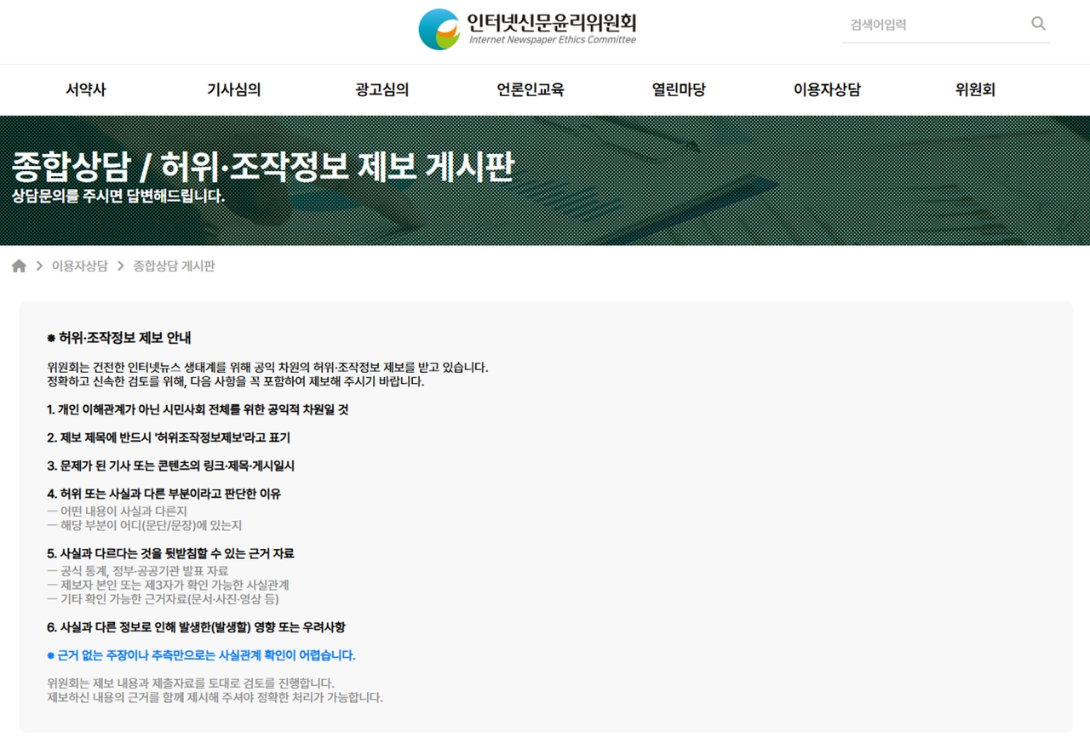This screenshot has height=743, width=1090.
Task: Select 광고심의 in the navigation bar
Action: (x=381, y=89)
